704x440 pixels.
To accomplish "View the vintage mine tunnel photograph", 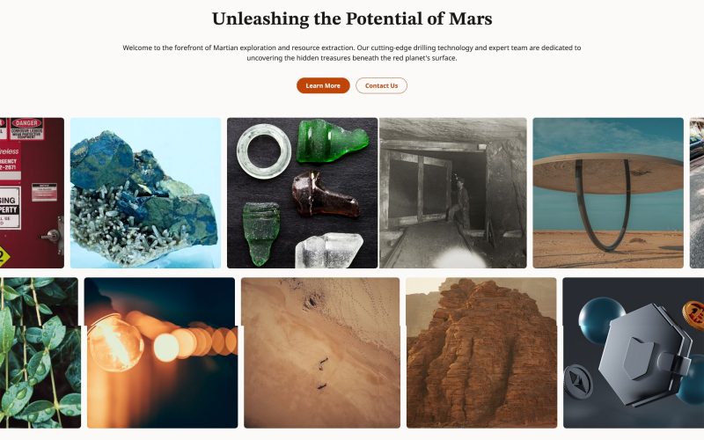I will pyautogui.click(x=452, y=193).
